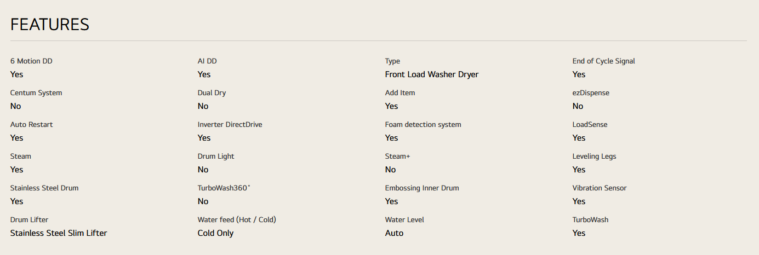Click the Cold Only water feed value
This screenshot has width=759, height=255.
pos(215,233)
